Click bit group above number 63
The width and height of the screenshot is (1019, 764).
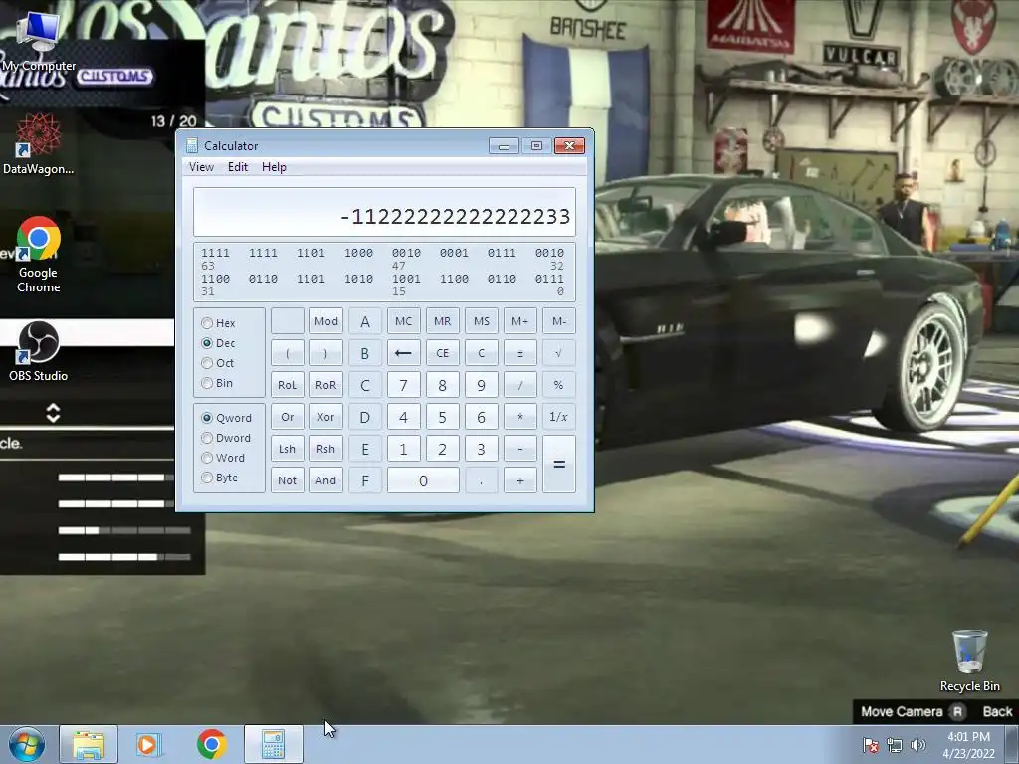pos(215,253)
